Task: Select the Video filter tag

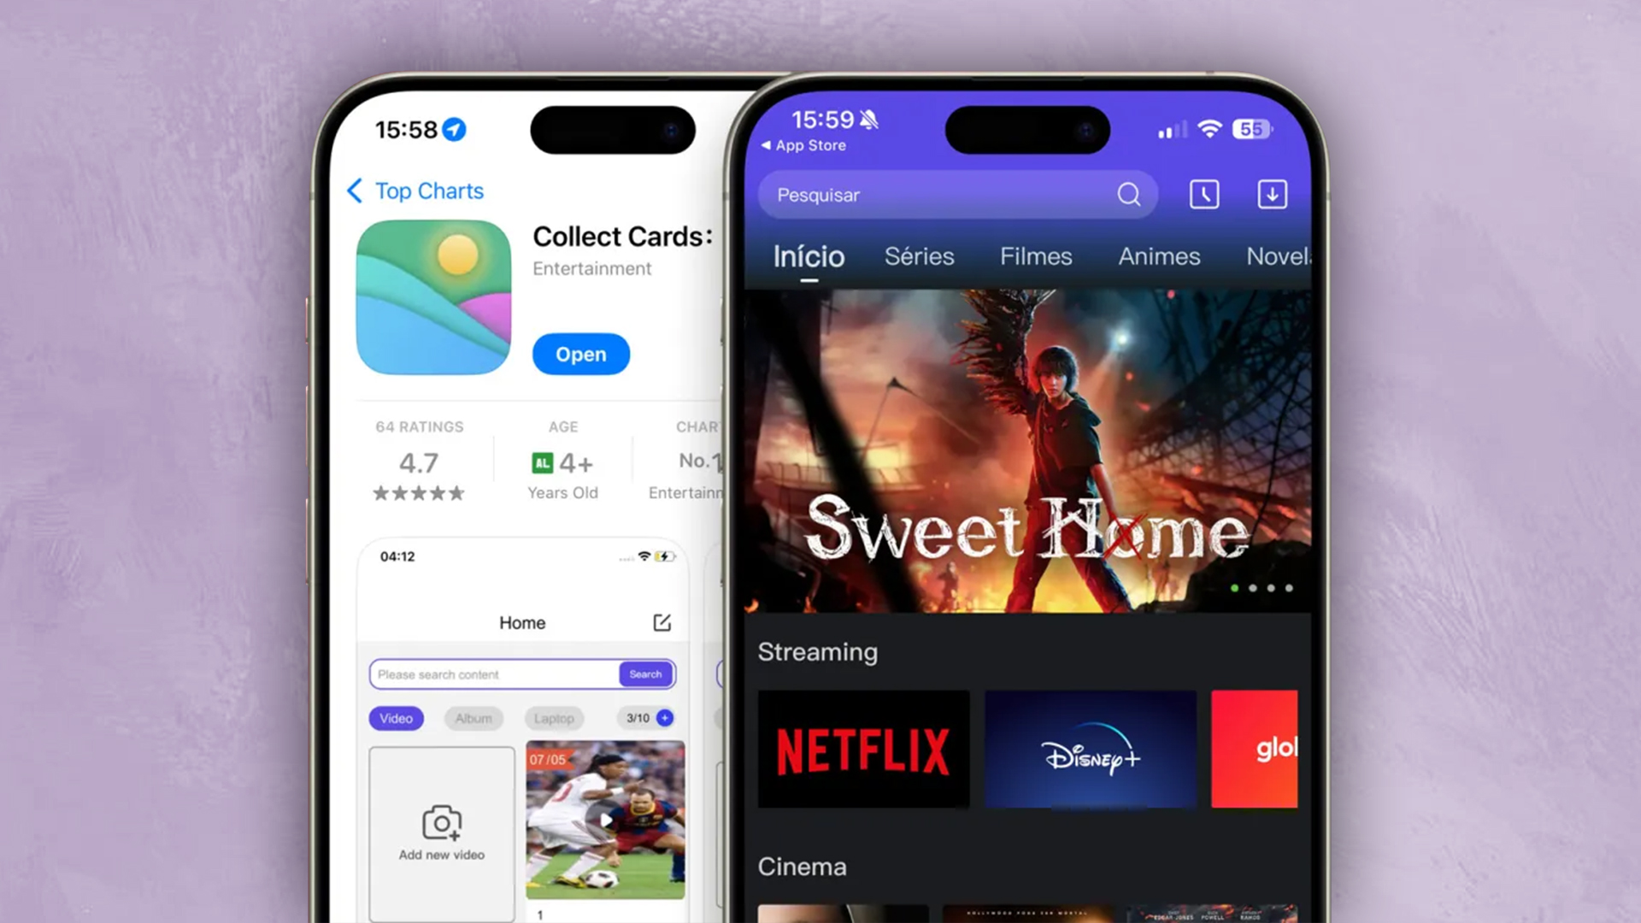Action: (395, 718)
